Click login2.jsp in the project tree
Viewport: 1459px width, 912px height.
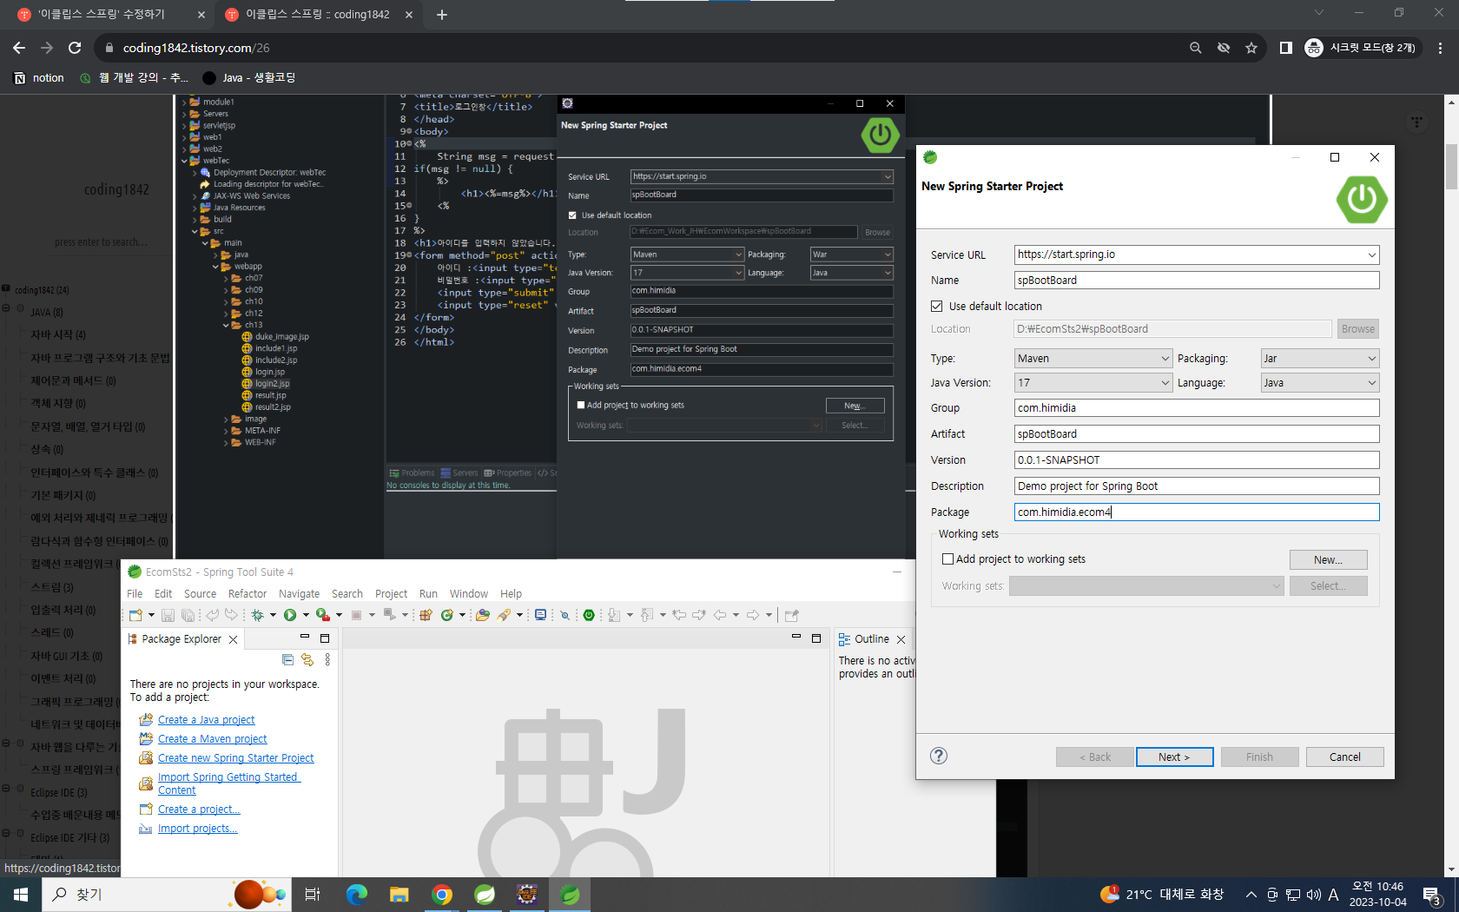click(x=272, y=383)
